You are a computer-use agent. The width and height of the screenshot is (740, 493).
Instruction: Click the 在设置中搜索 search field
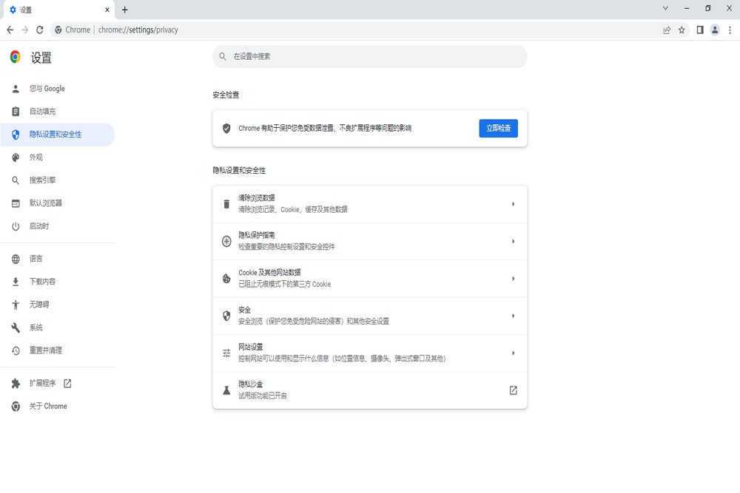click(370, 56)
